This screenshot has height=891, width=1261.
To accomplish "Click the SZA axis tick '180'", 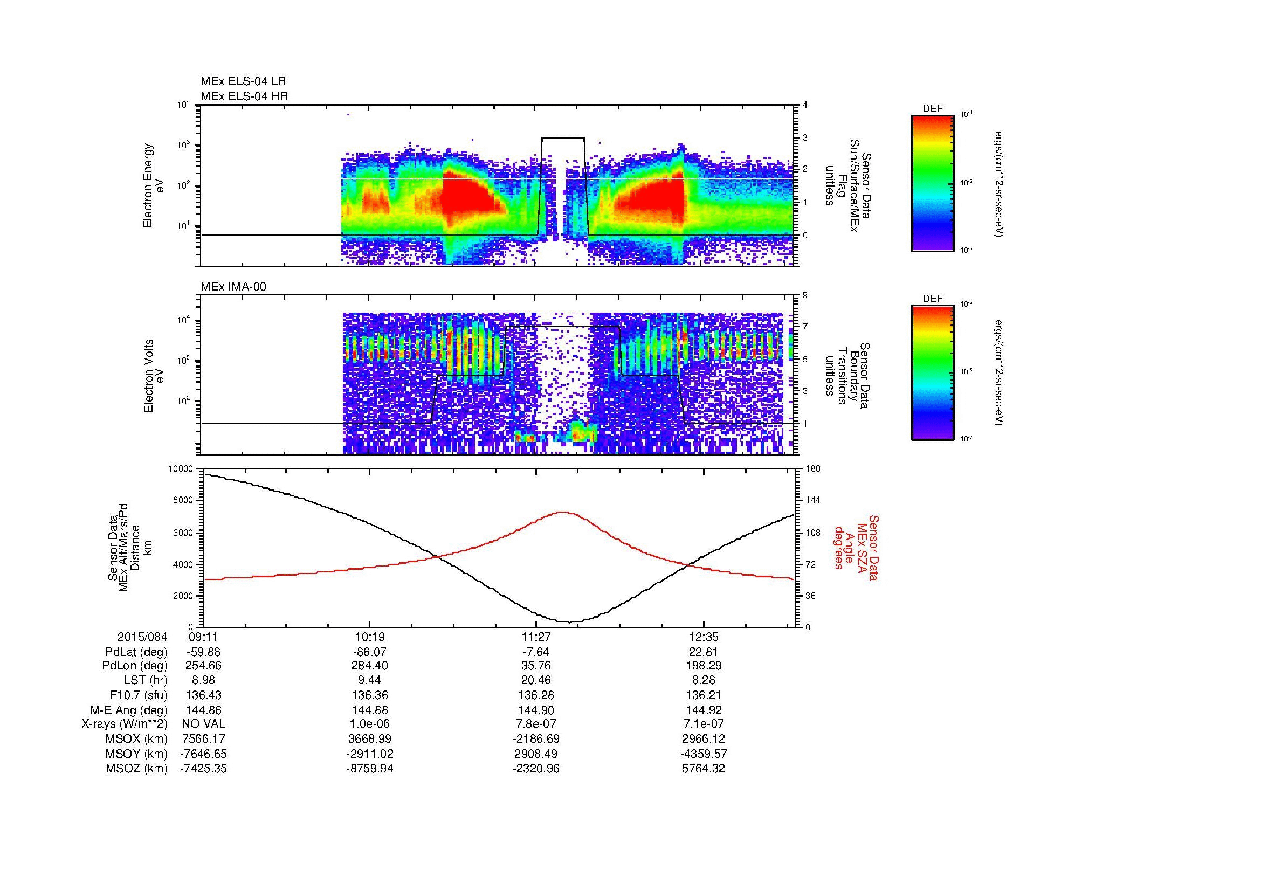I will (814, 469).
